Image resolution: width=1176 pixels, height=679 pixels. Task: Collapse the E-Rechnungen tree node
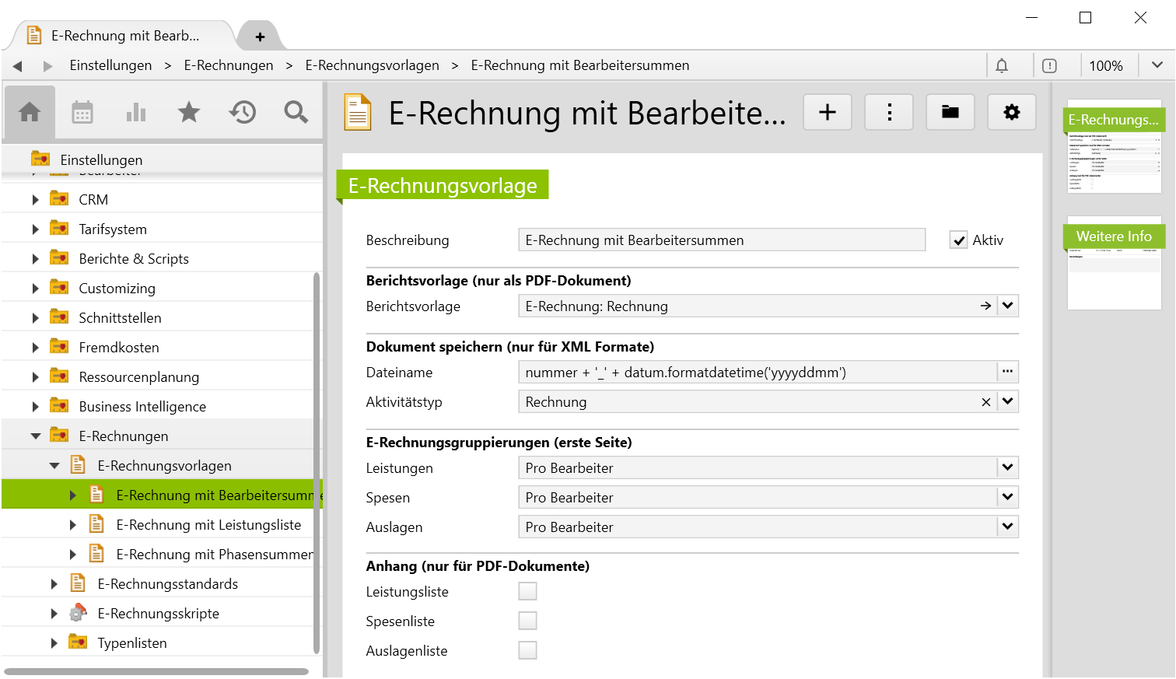(36, 436)
